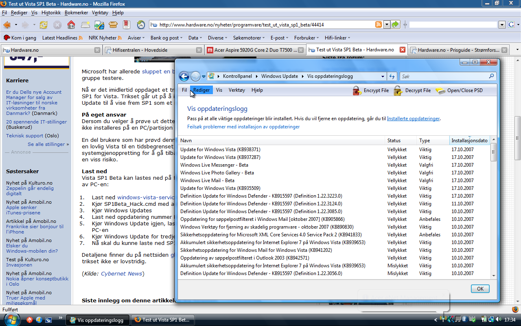Screen dimensions: 521x326
Task: Switch to Hardware.no Prisguide tab
Action: tap(459, 50)
